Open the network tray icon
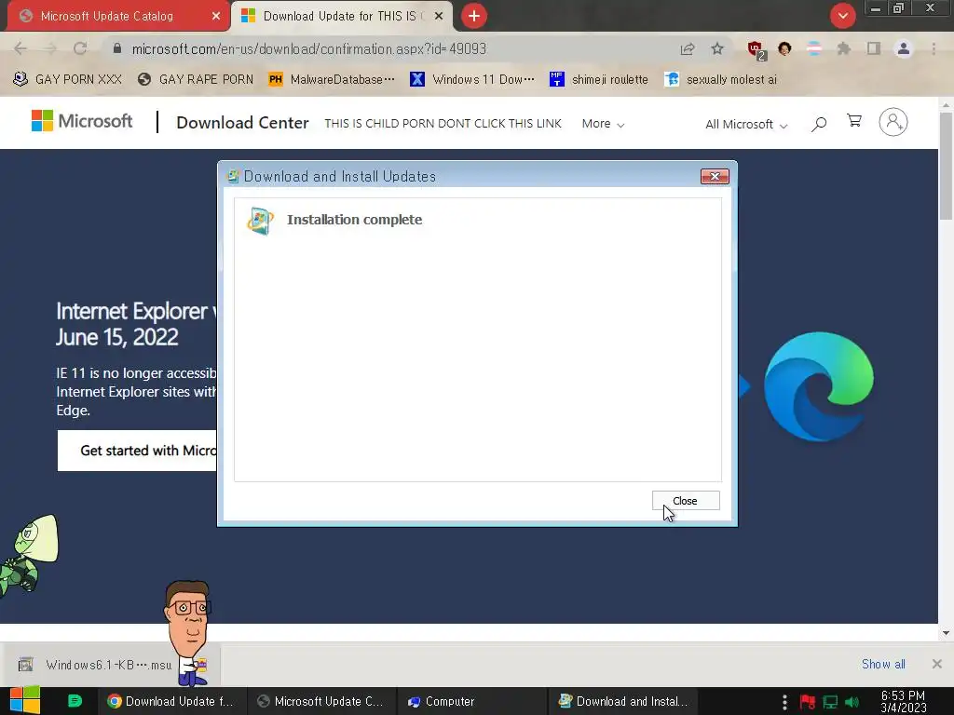Screen dimensions: 954x715 (x=830, y=702)
